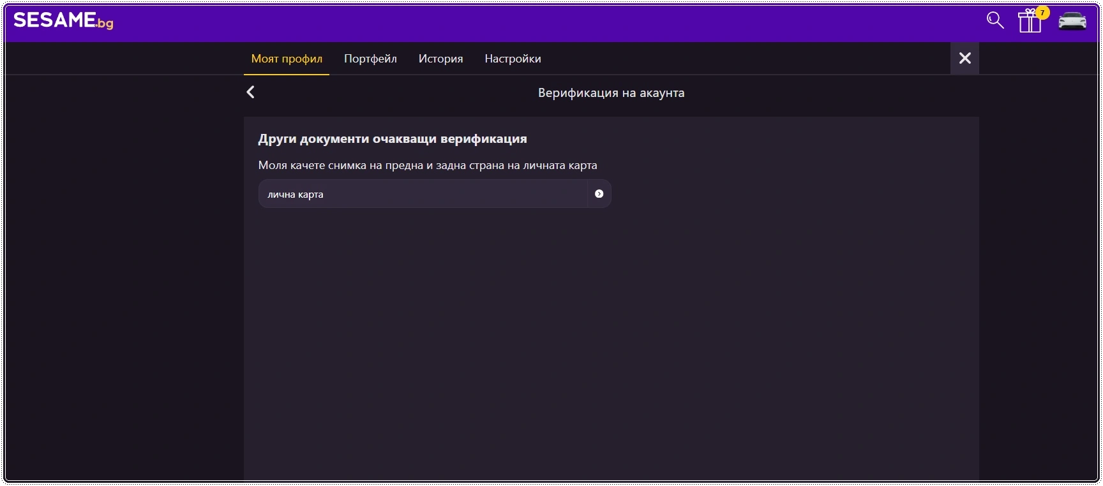Close the profile panel with X
This screenshot has height=486, width=1103.
pos(964,58)
